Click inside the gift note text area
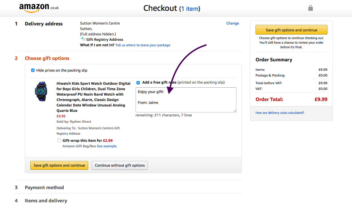Viewport: 352px width, 208px height. [x=186, y=100]
